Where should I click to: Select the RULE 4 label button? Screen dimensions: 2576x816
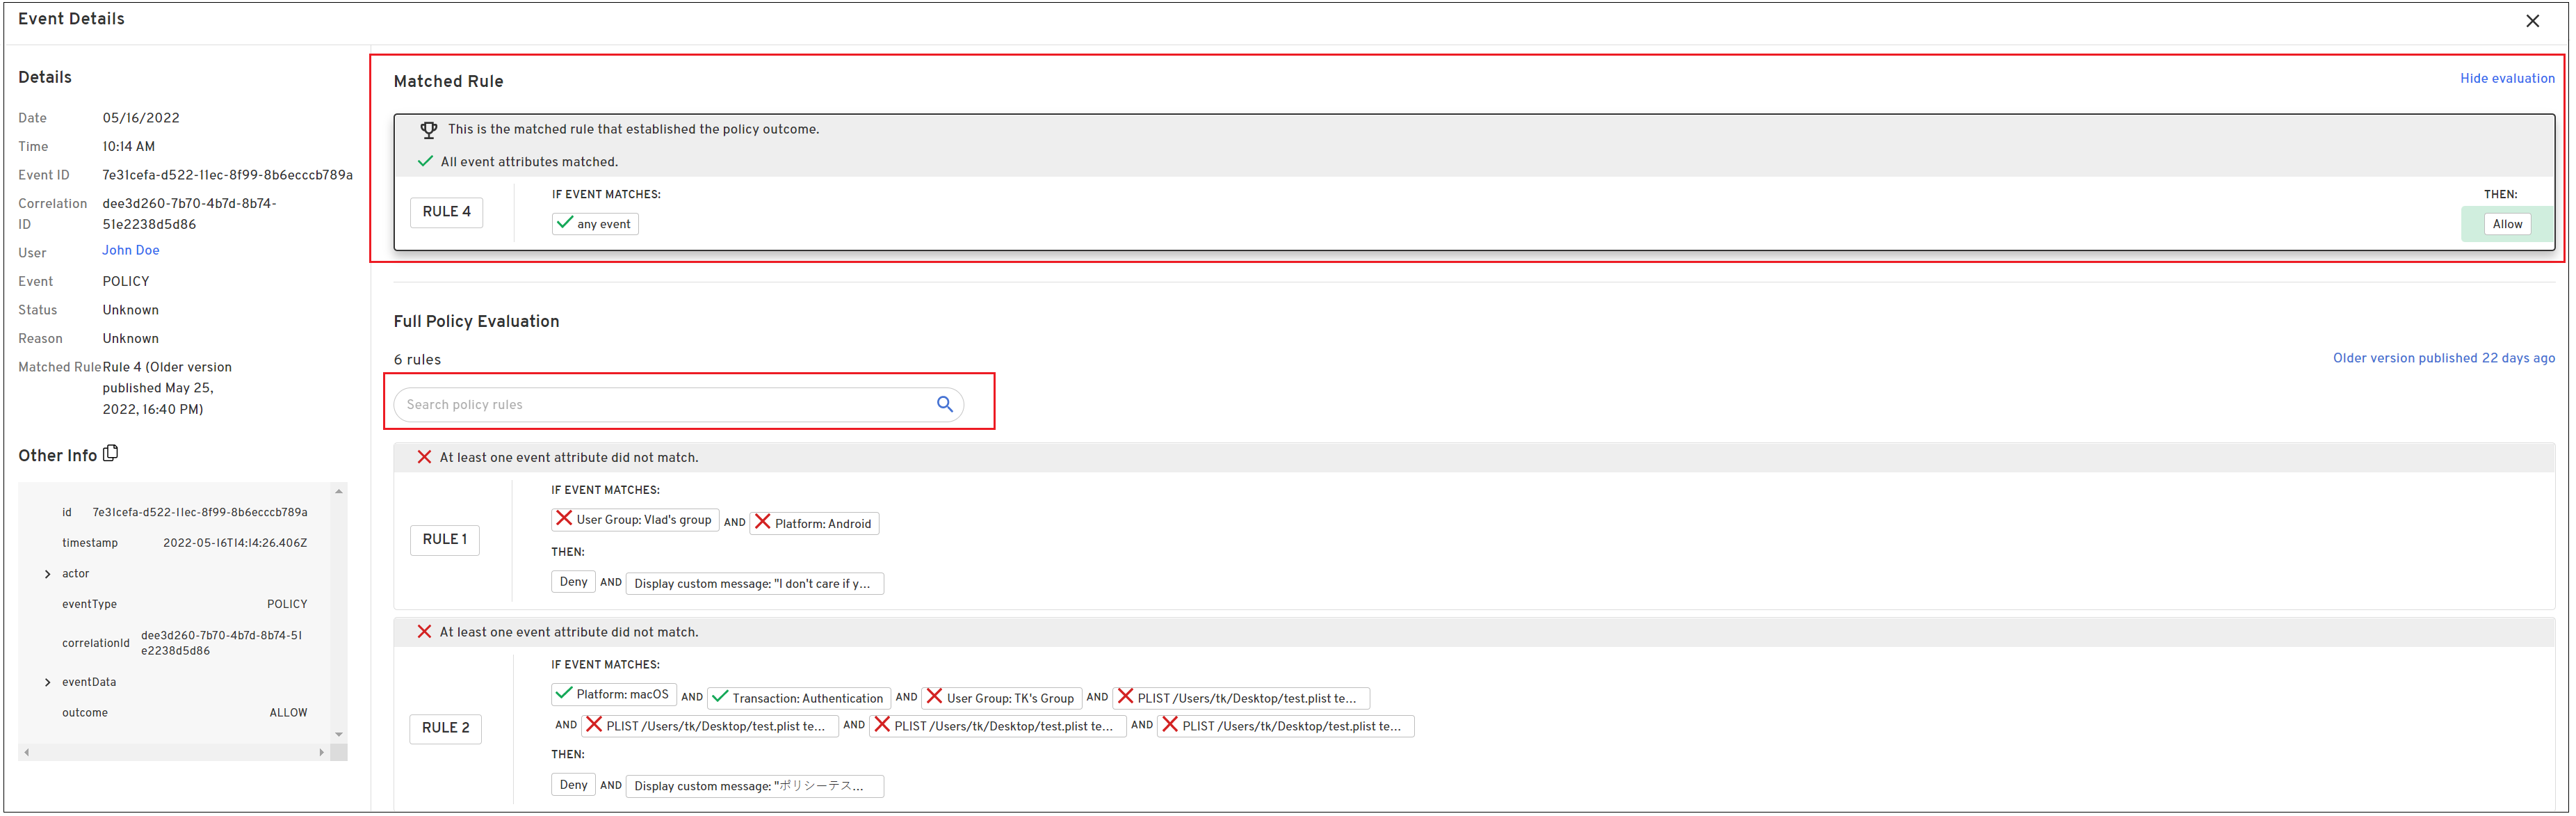coord(446,212)
